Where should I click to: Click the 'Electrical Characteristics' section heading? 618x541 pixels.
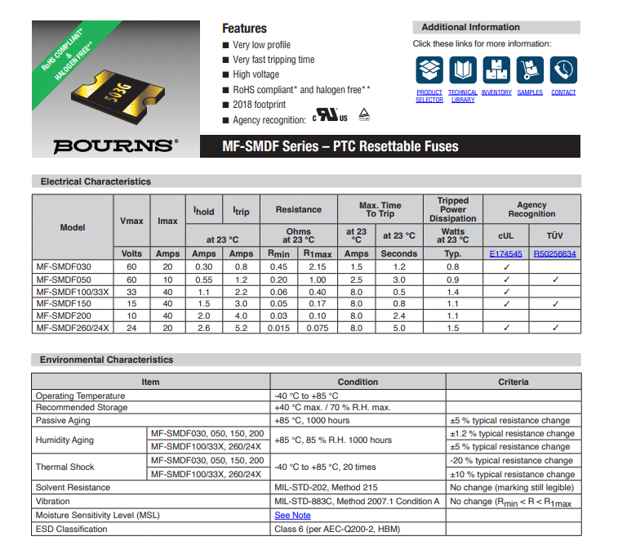click(96, 181)
